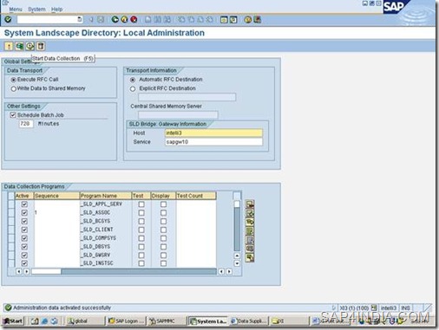This screenshot has height=330, width=439.
Task: Tick Test checkbox for _SLD_ASSOC row
Action: (141, 213)
